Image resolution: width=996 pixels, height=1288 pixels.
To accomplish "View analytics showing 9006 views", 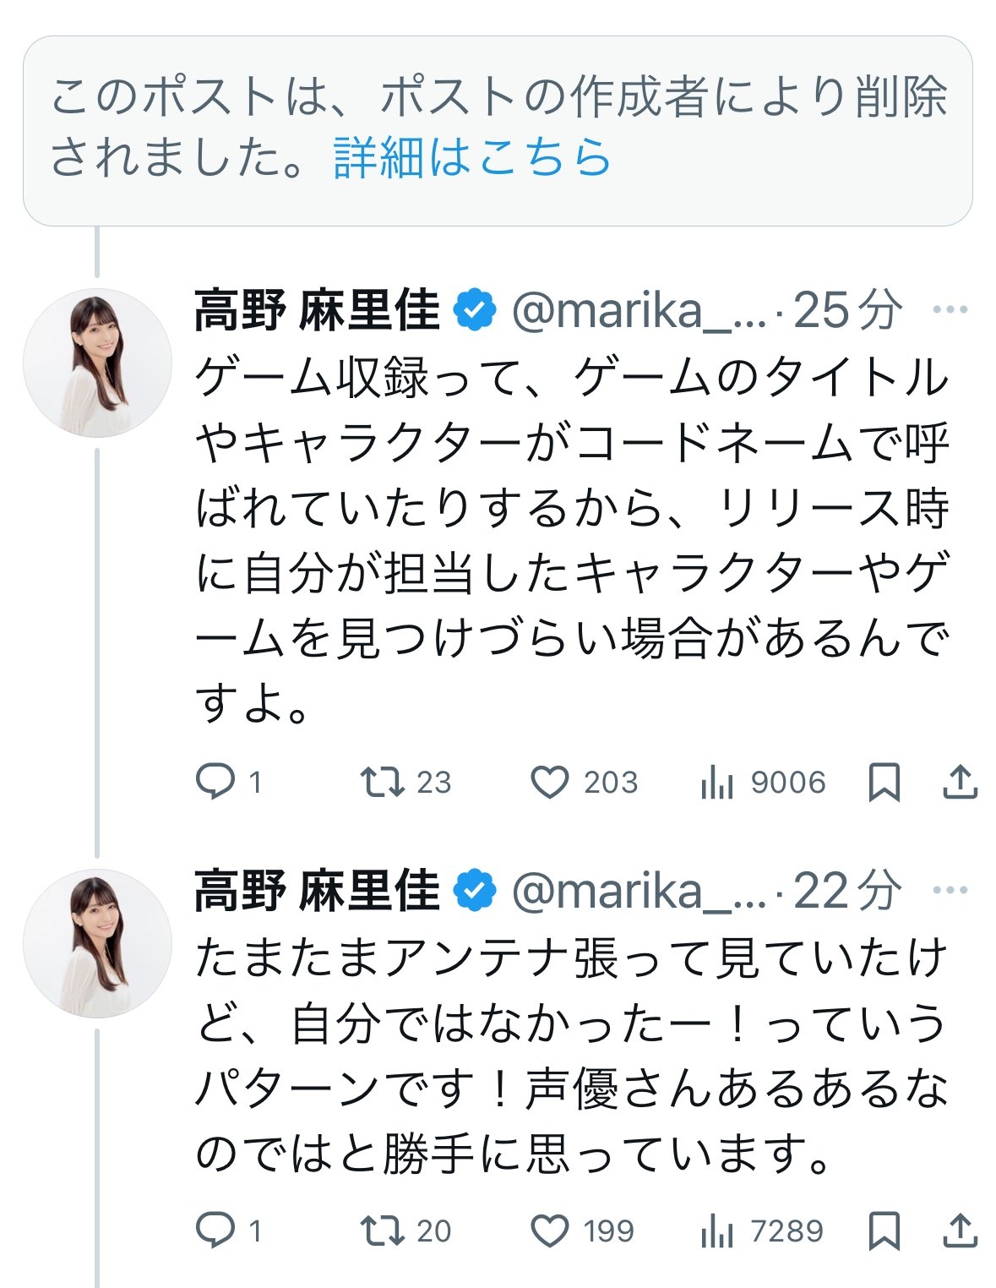I will 716,783.
